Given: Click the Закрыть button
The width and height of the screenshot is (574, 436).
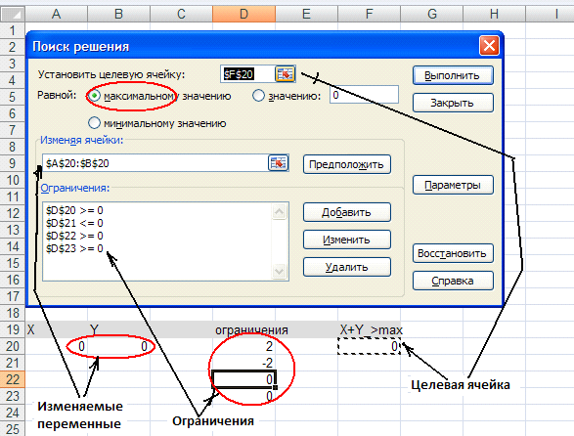Looking at the screenshot, I should pyautogui.click(x=453, y=103).
